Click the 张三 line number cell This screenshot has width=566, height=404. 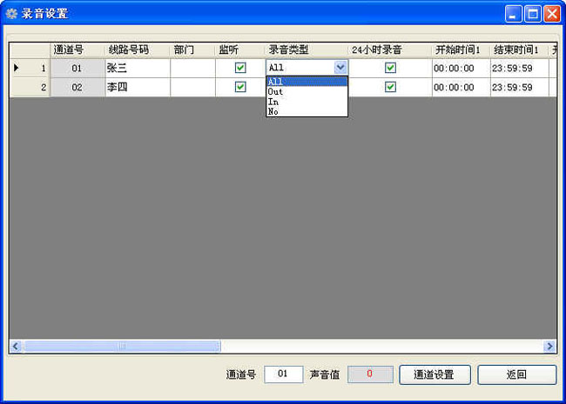click(137, 68)
